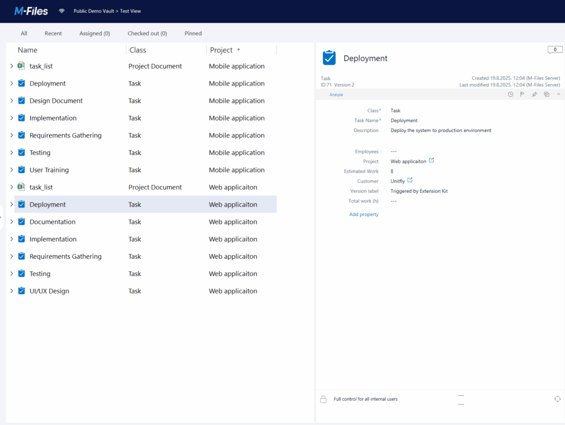Open the comments bubble showing 0
This screenshot has height=425, width=565.
(555, 50)
